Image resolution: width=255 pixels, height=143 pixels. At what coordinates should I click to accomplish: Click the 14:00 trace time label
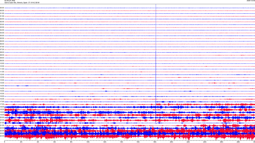click(2, 86)
